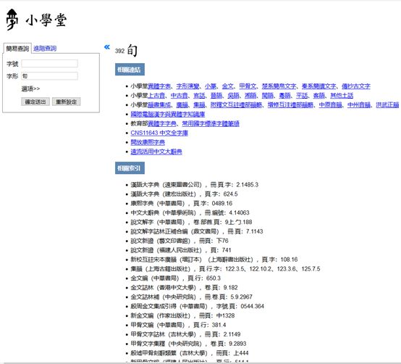Visit 國際電腦漢字與異體字知識庫 link

168,115
